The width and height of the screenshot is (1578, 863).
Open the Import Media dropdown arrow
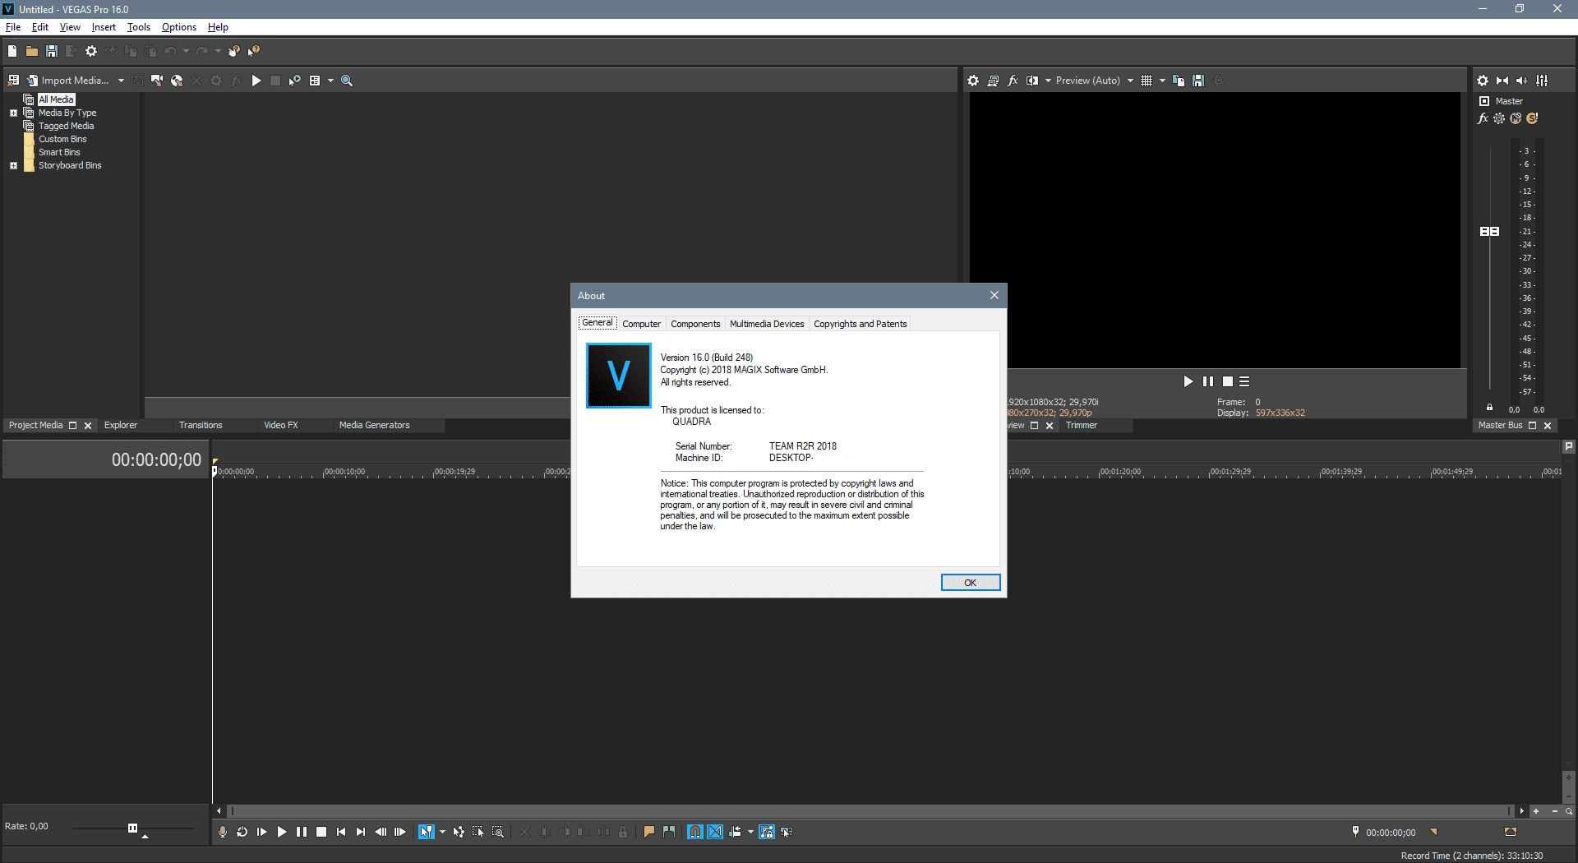[121, 81]
